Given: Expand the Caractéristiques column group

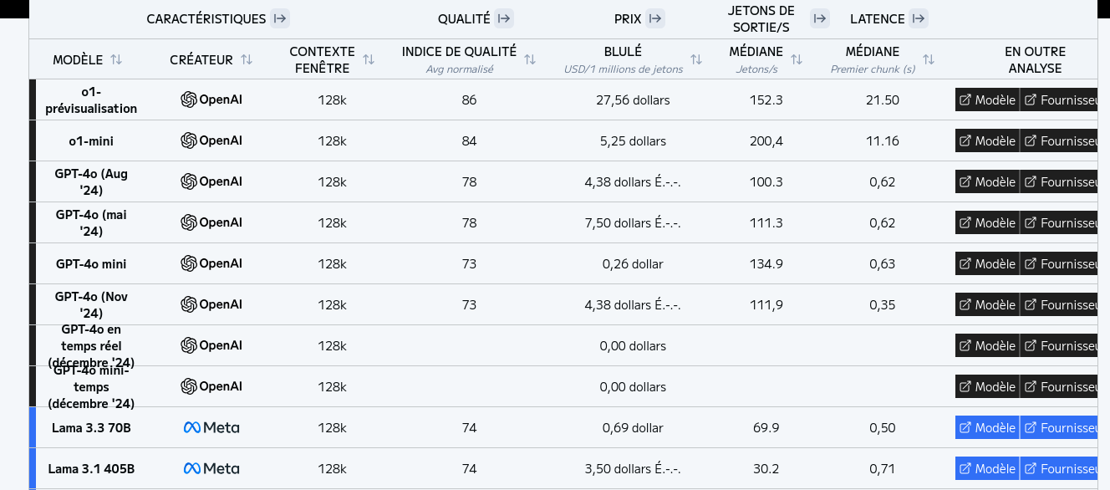Looking at the screenshot, I should click(x=280, y=18).
